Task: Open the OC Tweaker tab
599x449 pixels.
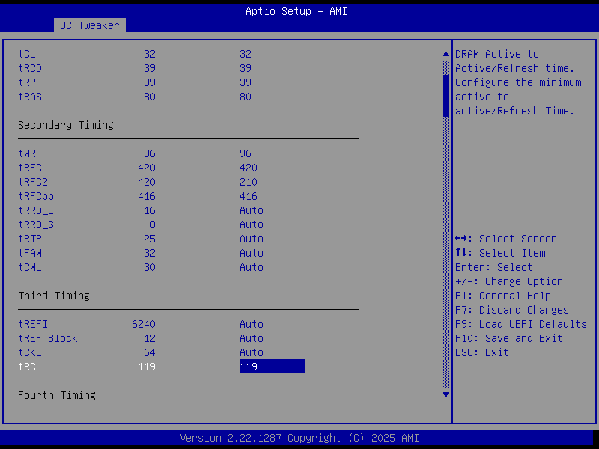Action: (89, 25)
